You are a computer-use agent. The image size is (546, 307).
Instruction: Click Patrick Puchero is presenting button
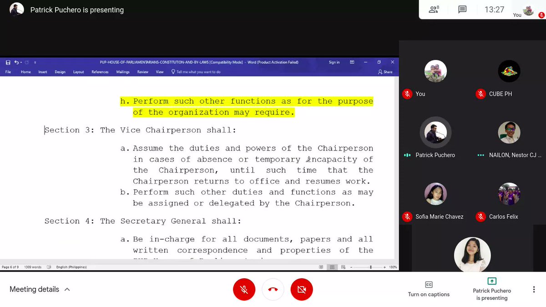click(492, 289)
